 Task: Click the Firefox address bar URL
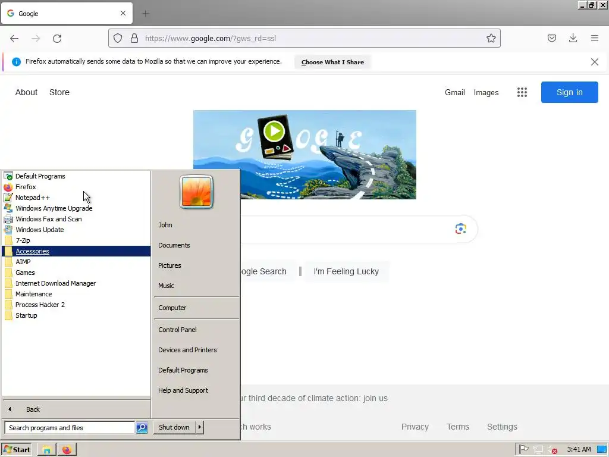(x=210, y=39)
